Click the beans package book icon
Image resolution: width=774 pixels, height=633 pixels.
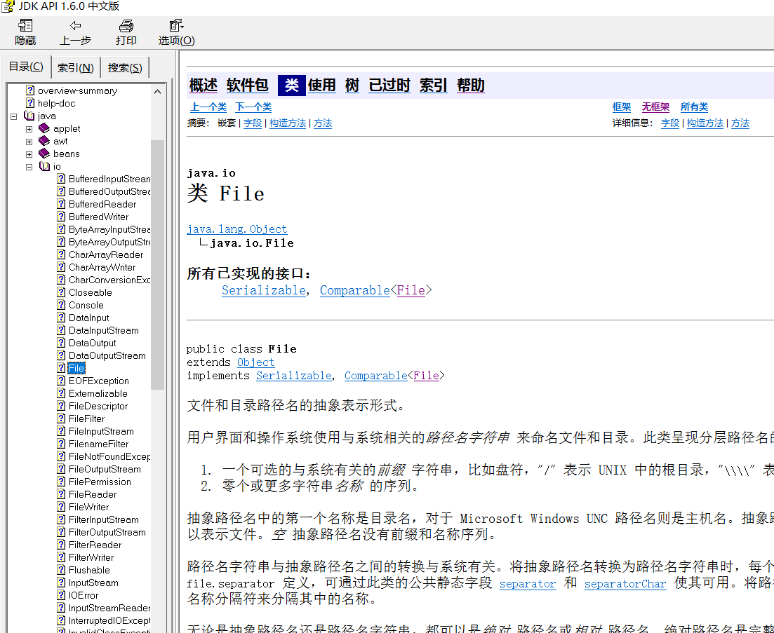[x=44, y=154]
